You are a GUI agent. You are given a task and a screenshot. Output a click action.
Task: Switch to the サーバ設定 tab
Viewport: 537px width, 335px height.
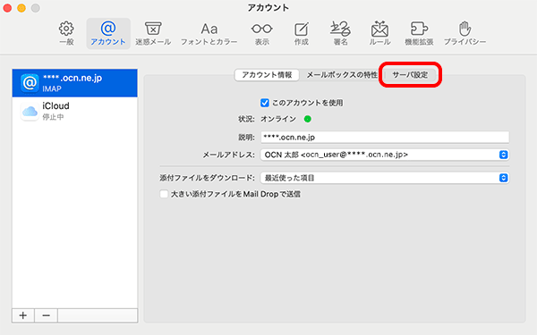click(x=410, y=75)
